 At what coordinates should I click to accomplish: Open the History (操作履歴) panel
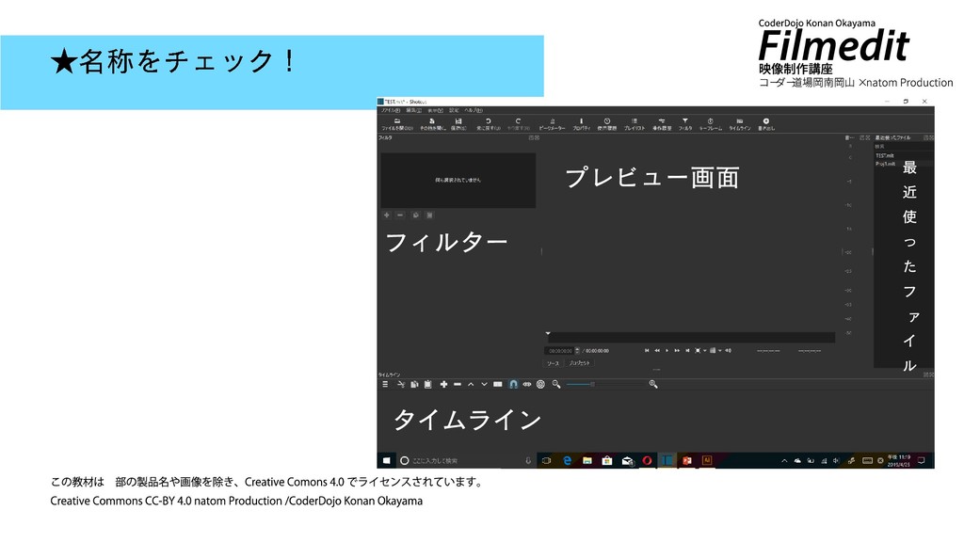pos(662,124)
